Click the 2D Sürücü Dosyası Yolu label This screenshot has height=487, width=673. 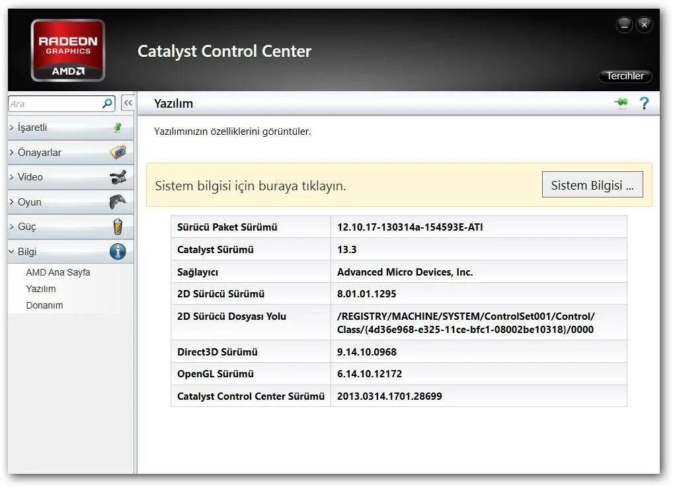click(231, 317)
